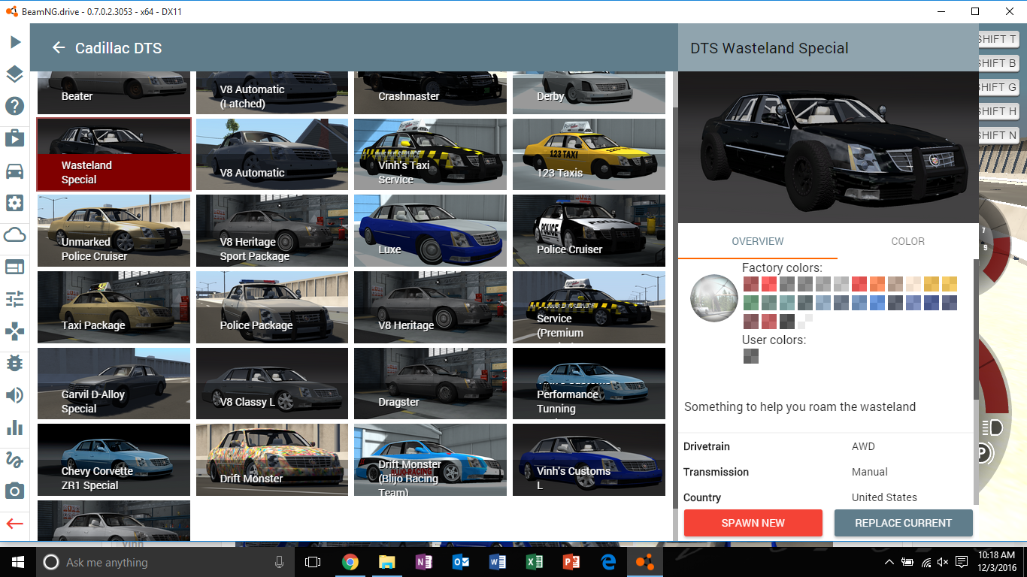The width and height of the screenshot is (1027, 577).
Task: Click the SHIFT G shortcut button
Action: click(x=998, y=87)
